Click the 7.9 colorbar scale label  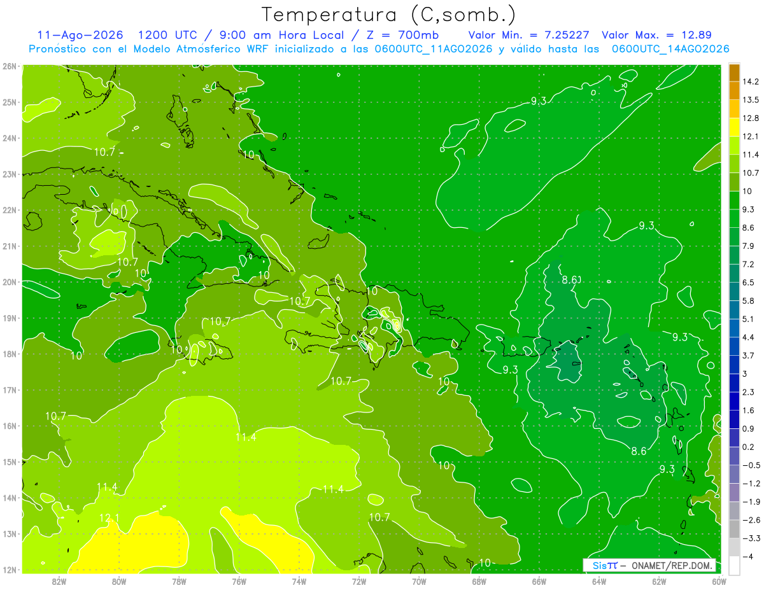pyautogui.click(x=749, y=246)
